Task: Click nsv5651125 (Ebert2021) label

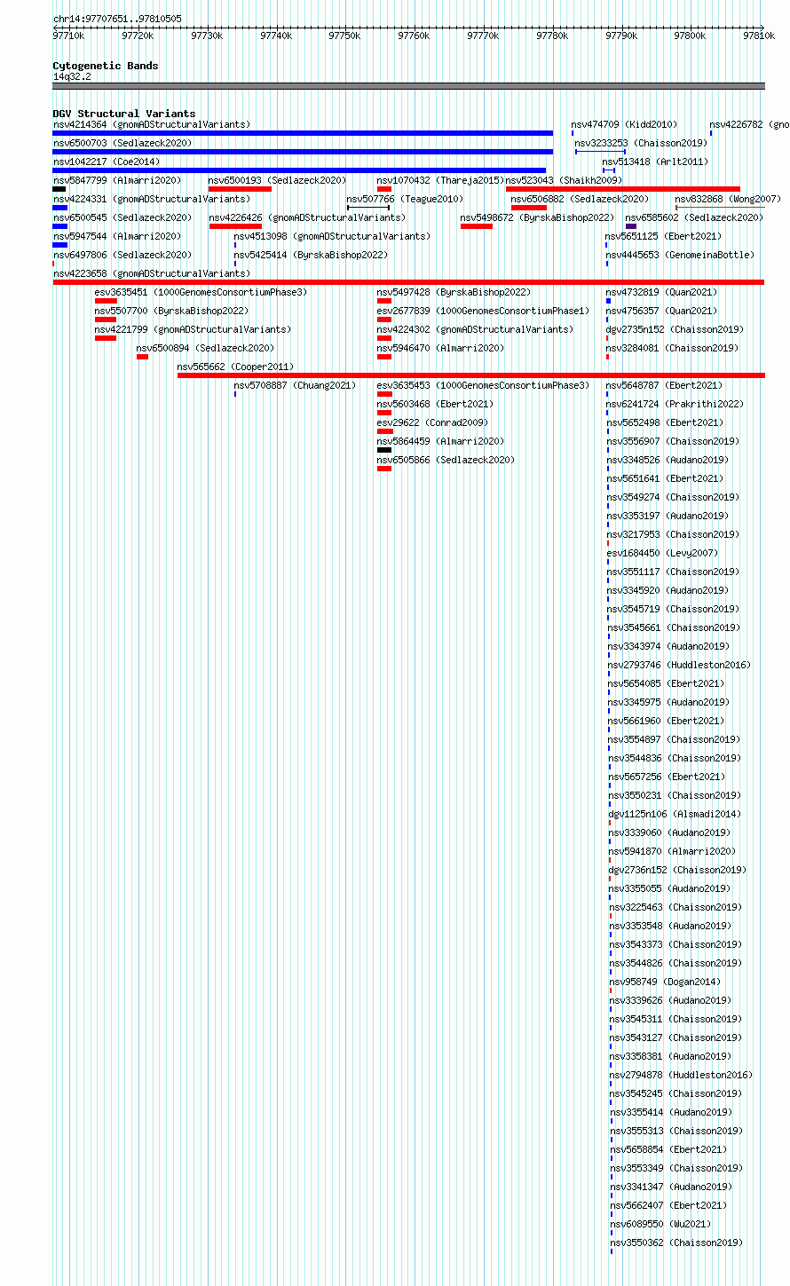Action: pos(663,237)
